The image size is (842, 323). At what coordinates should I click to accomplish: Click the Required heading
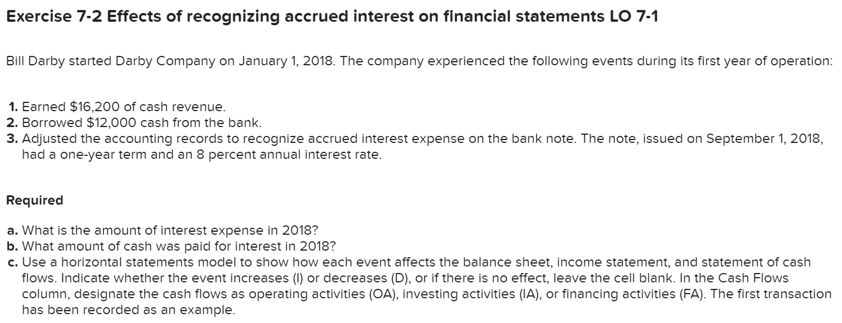pyautogui.click(x=34, y=200)
